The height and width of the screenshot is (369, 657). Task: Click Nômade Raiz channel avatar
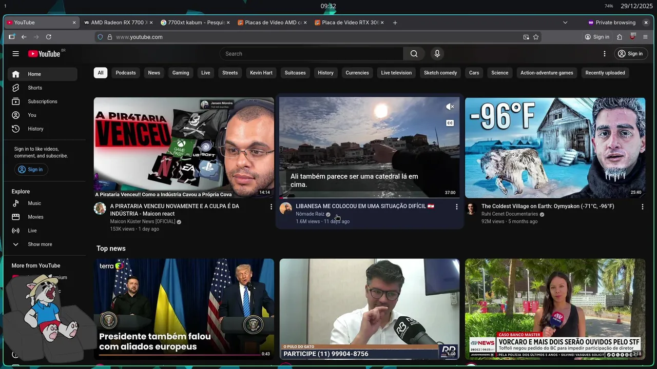coord(286,209)
